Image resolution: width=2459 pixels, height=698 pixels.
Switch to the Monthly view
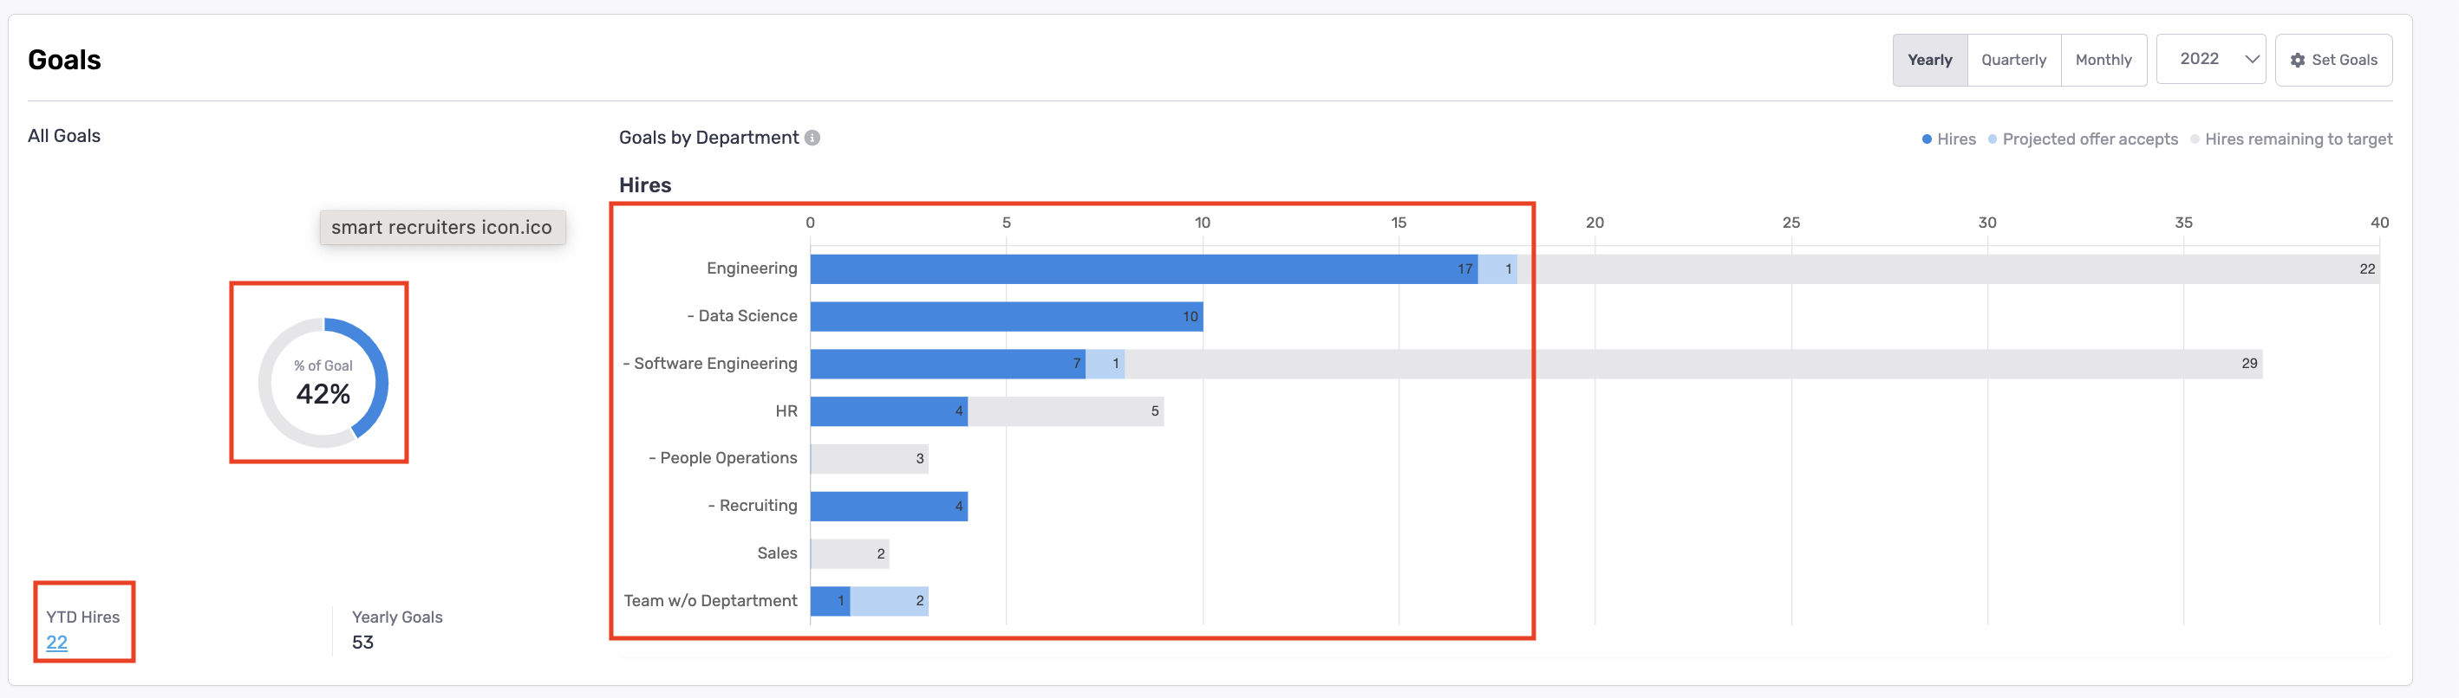click(x=2103, y=60)
